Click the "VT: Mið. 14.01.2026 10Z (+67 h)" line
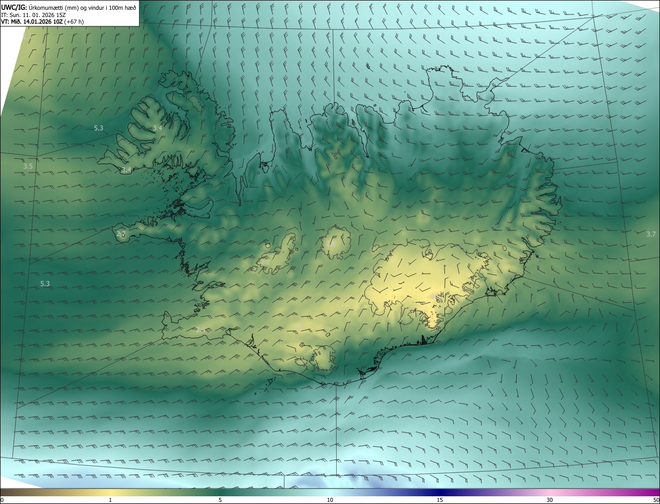This screenshot has width=660, height=504. pos(42,22)
